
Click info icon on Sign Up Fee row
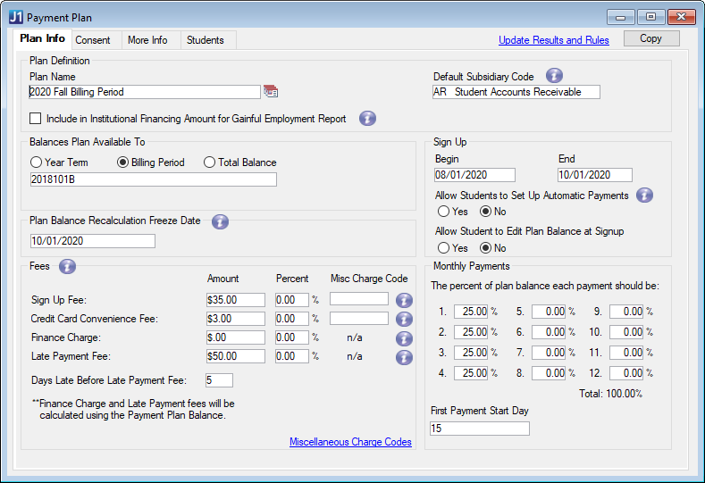click(404, 300)
